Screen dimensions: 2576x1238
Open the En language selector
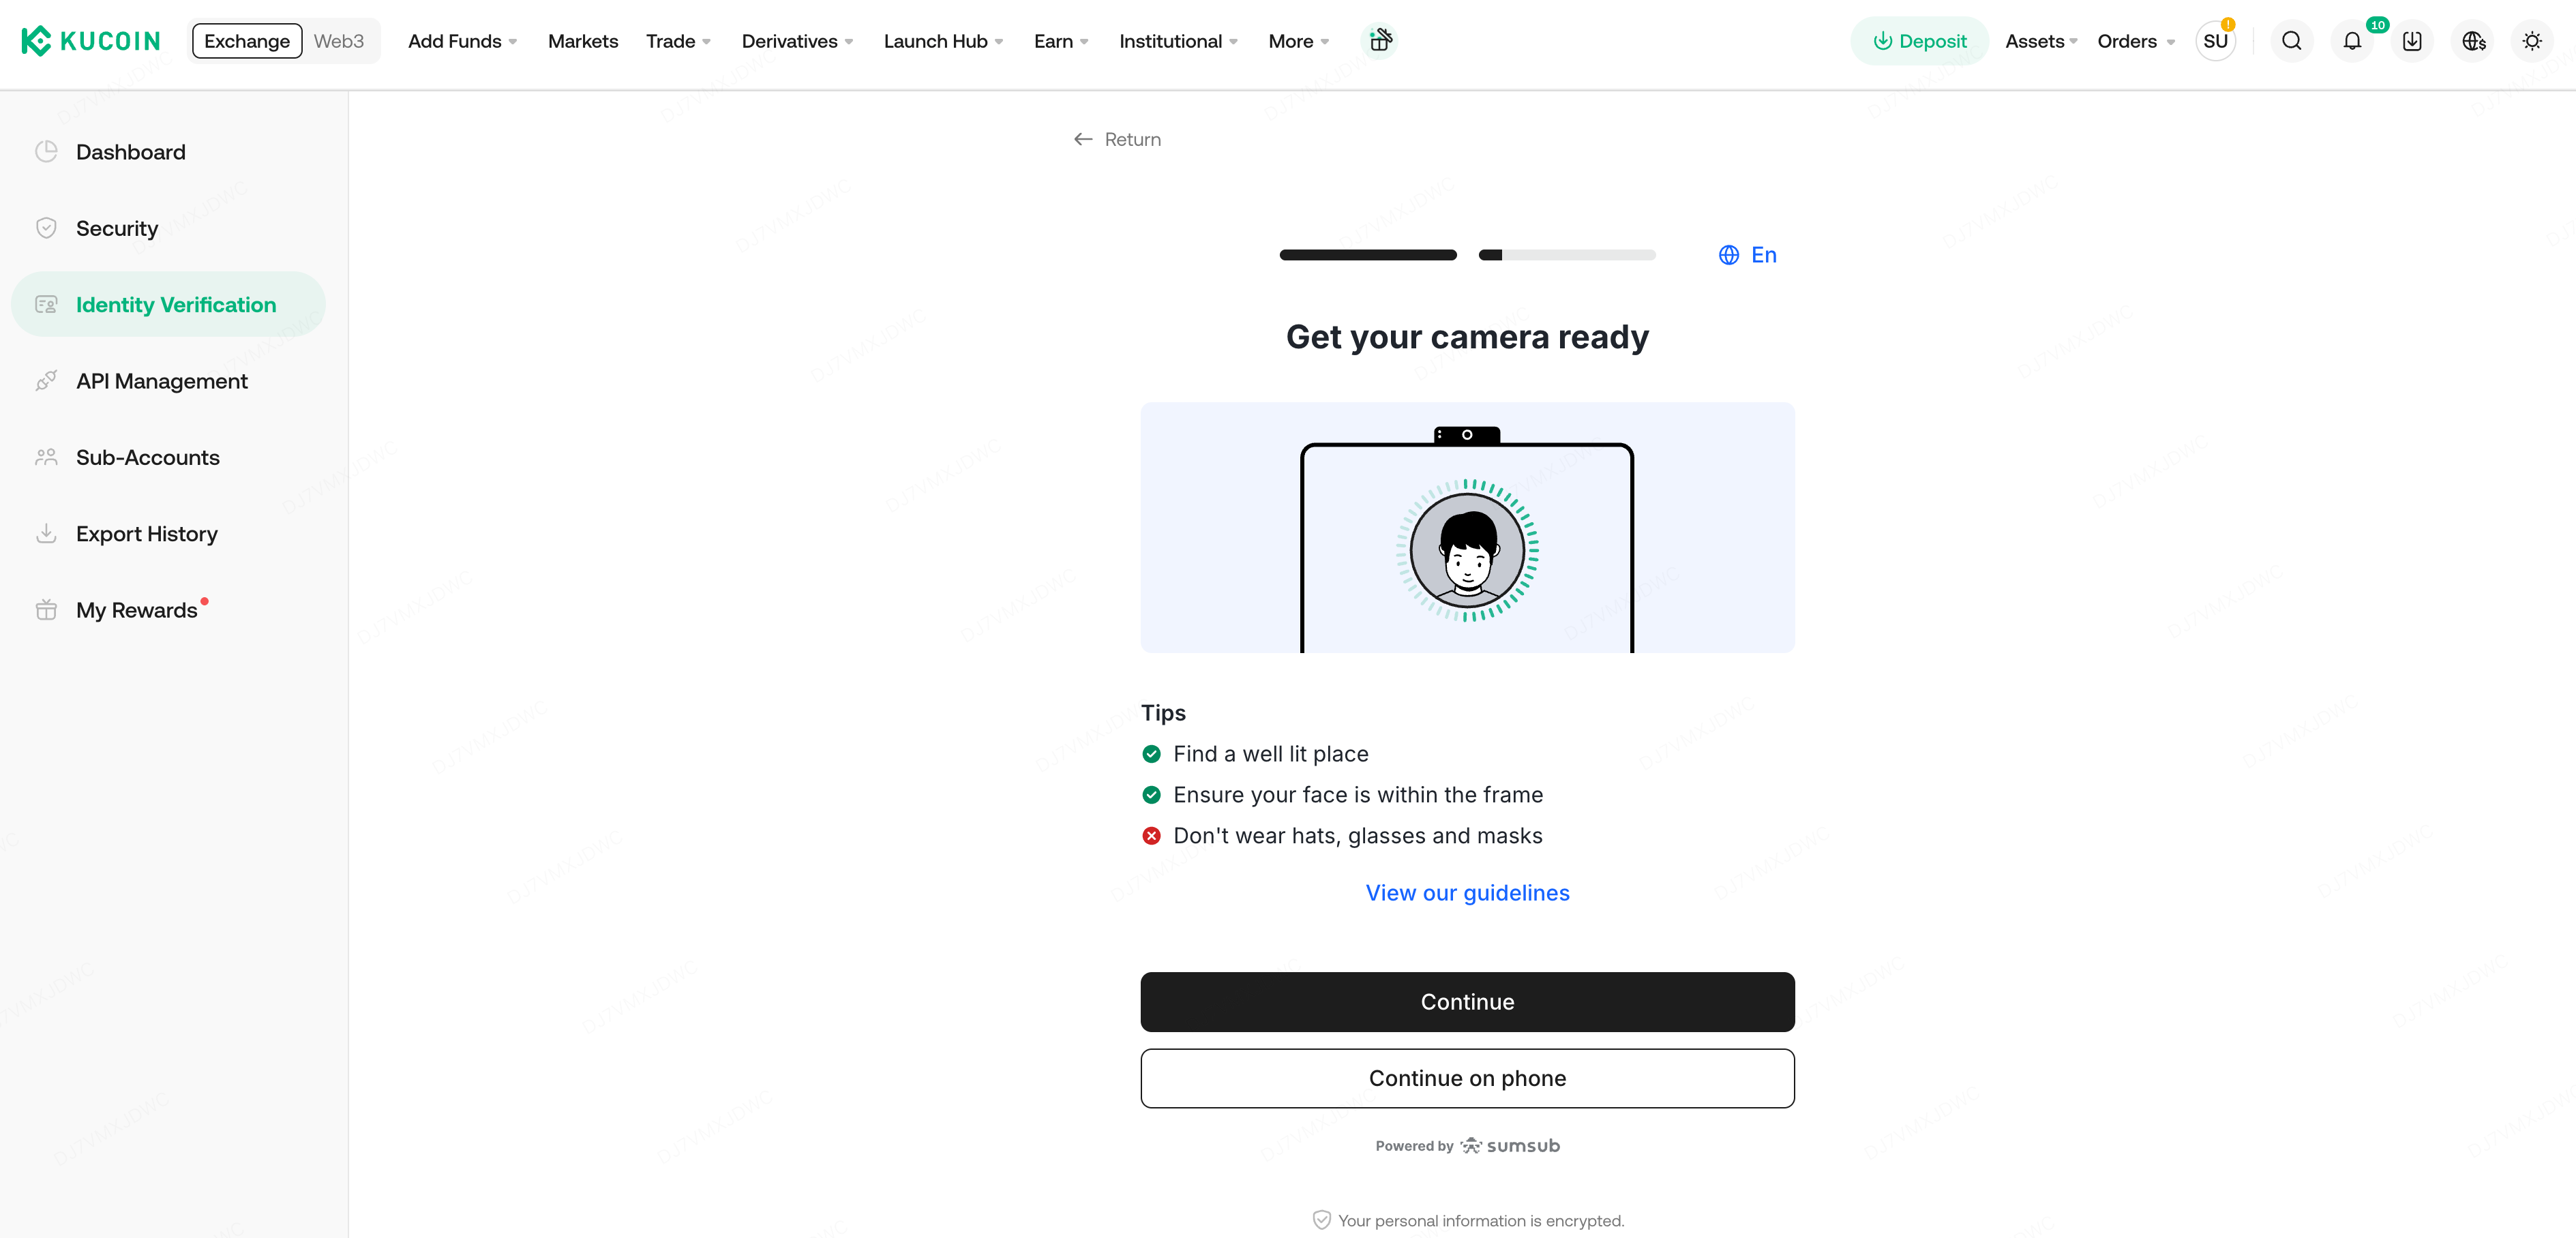pyautogui.click(x=1748, y=255)
